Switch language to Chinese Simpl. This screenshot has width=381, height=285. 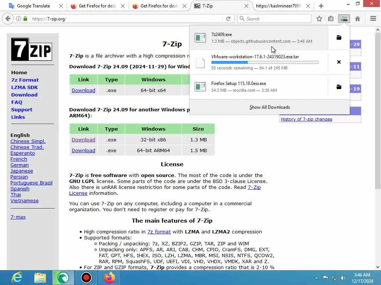28,141
